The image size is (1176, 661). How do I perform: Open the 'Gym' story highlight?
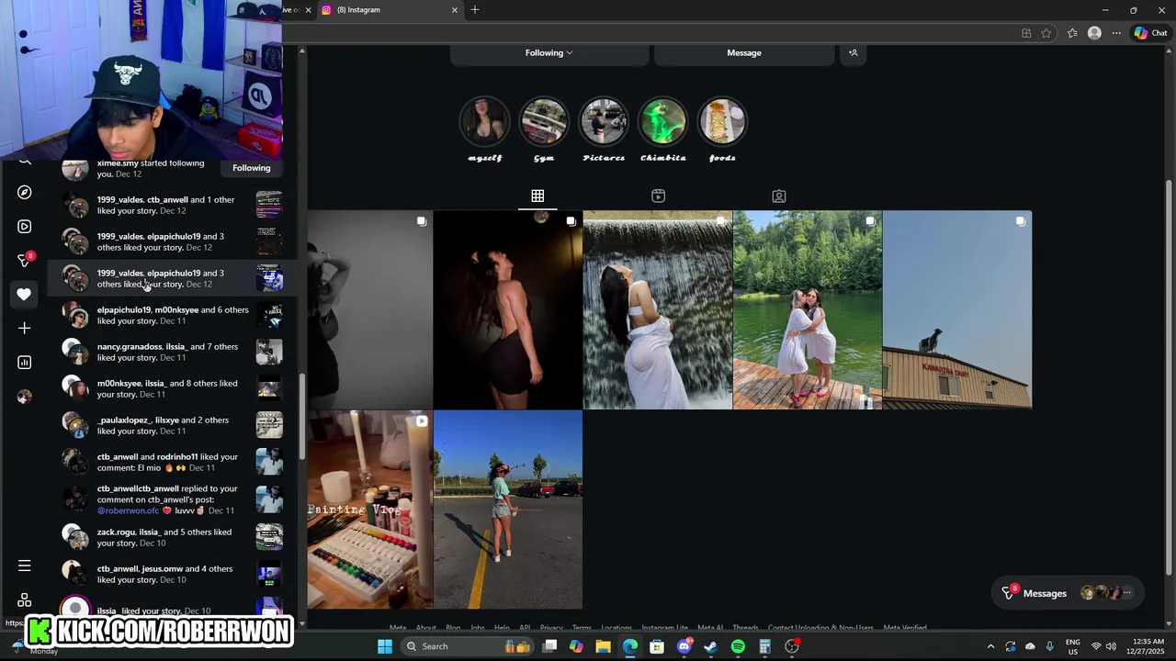544,121
